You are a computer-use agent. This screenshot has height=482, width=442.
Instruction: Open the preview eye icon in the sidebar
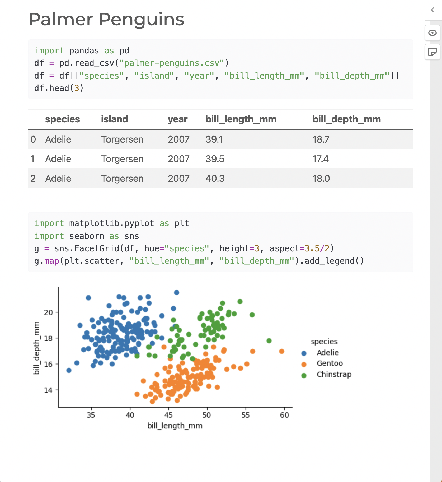coord(432,33)
